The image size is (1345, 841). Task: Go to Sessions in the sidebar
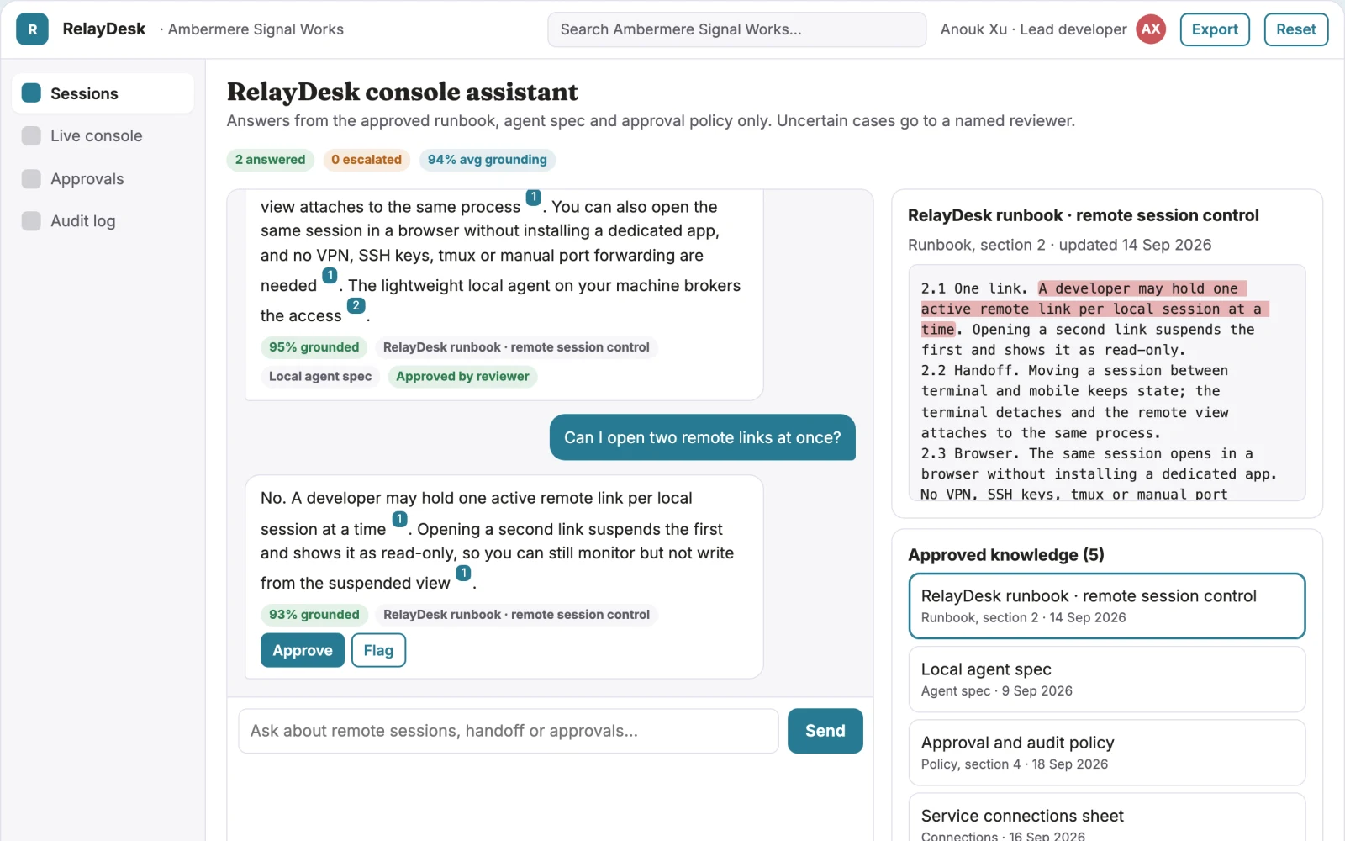click(103, 93)
